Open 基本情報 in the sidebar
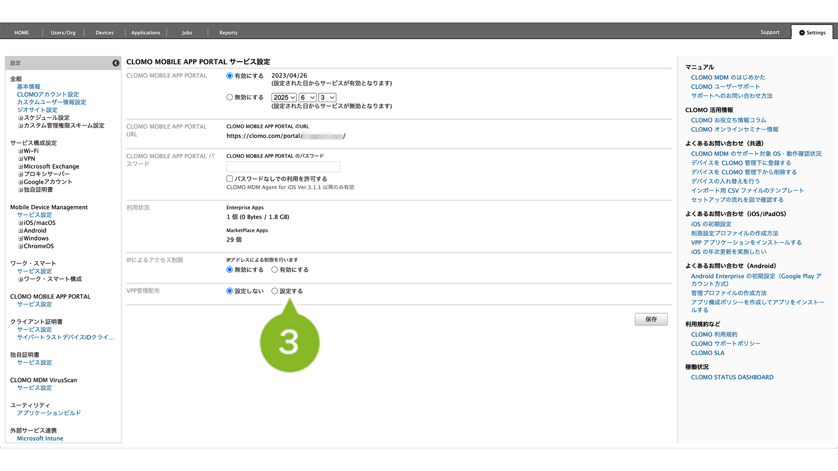Image resolution: width=838 pixels, height=471 pixels. click(x=29, y=87)
